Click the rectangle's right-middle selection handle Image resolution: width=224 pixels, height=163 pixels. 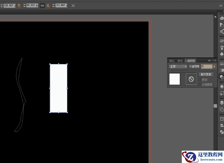67,88
